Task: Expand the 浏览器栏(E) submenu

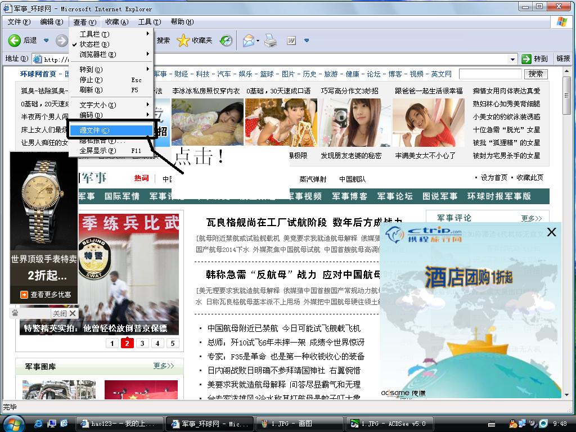Action: (x=111, y=55)
